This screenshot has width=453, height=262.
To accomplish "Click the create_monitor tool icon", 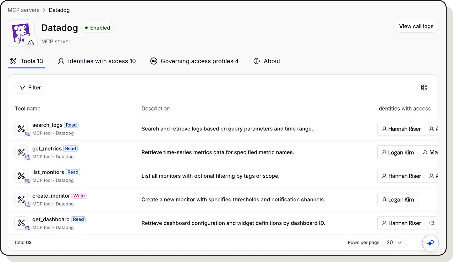I will point(21,199).
